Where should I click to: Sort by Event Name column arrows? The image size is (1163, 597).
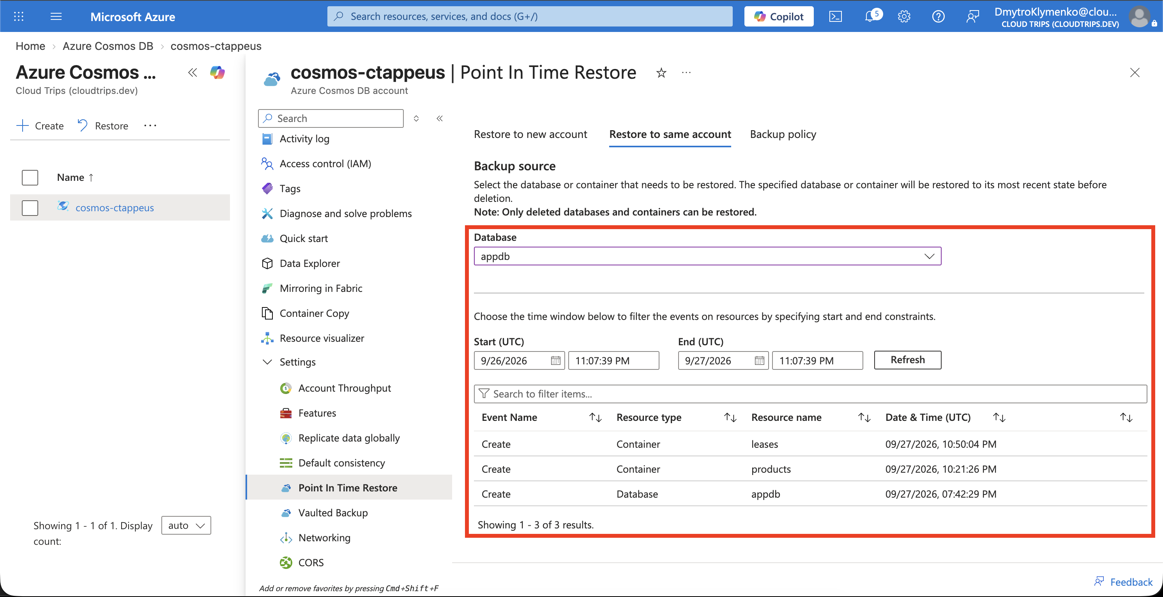pos(595,417)
